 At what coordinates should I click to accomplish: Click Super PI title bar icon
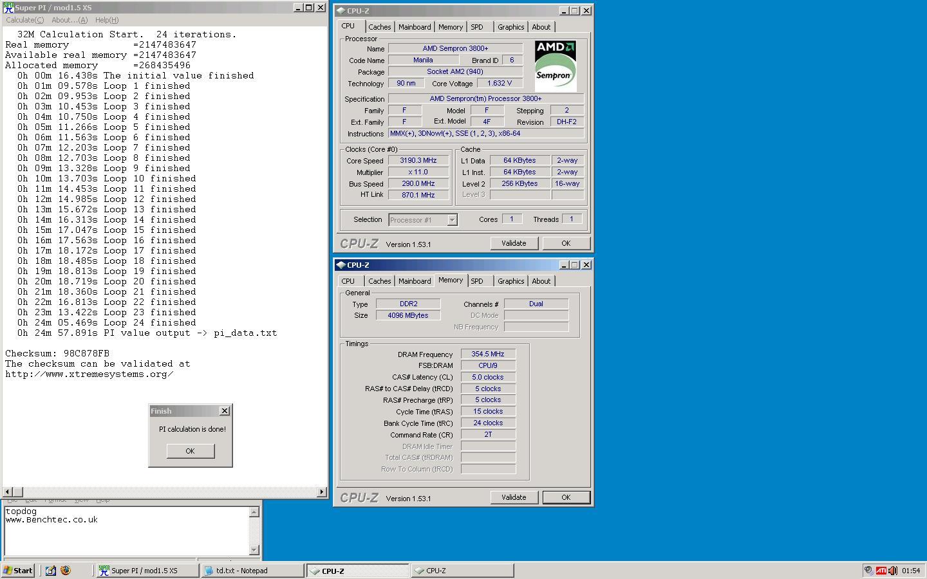8,8
